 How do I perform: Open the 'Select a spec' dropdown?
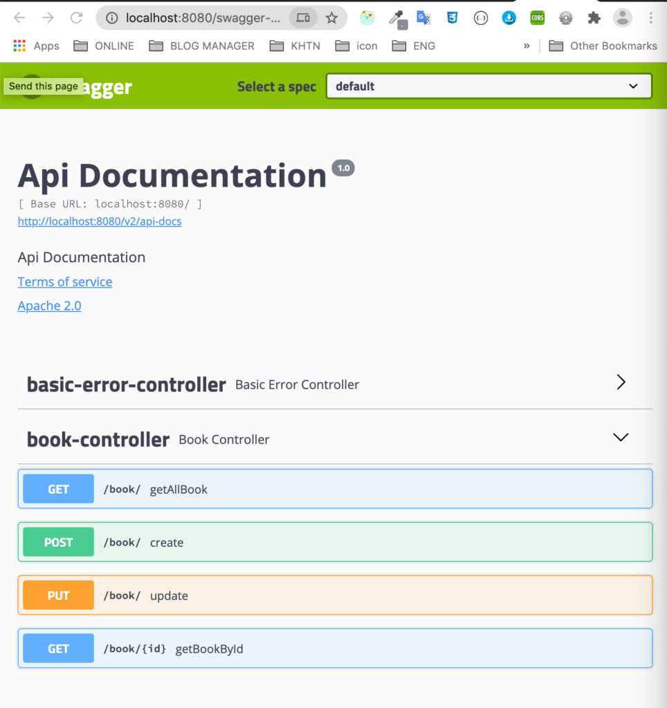(x=488, y=86)
